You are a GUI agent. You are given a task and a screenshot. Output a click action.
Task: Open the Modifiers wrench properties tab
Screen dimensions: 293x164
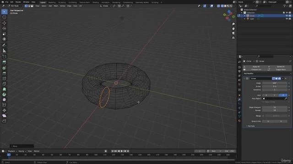click(239, 99)
